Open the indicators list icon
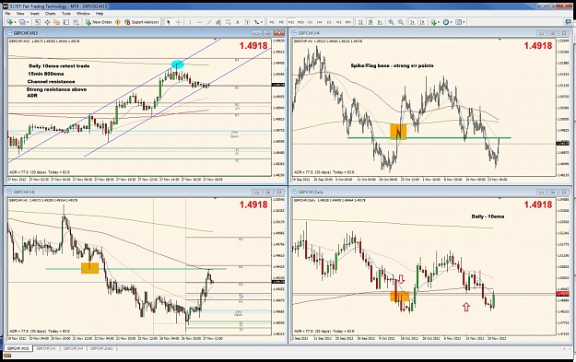Screen dimensions: 576x362 click(434, 22)
